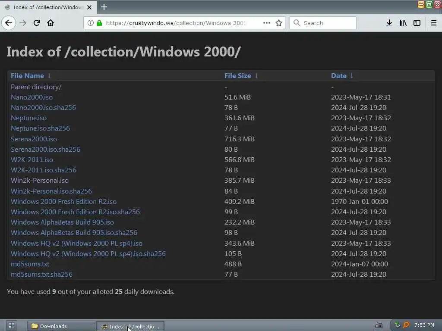This screenshot has width=442, height=331.
Task: Open page actions three-dots menu
Action: [267, 23]
